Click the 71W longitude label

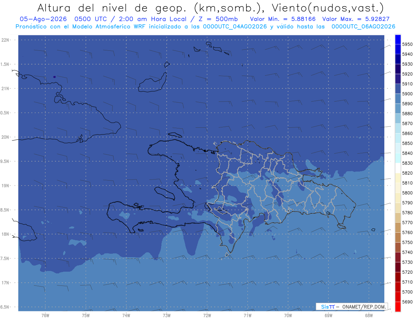pyautogui.click(x=247, y=315)
